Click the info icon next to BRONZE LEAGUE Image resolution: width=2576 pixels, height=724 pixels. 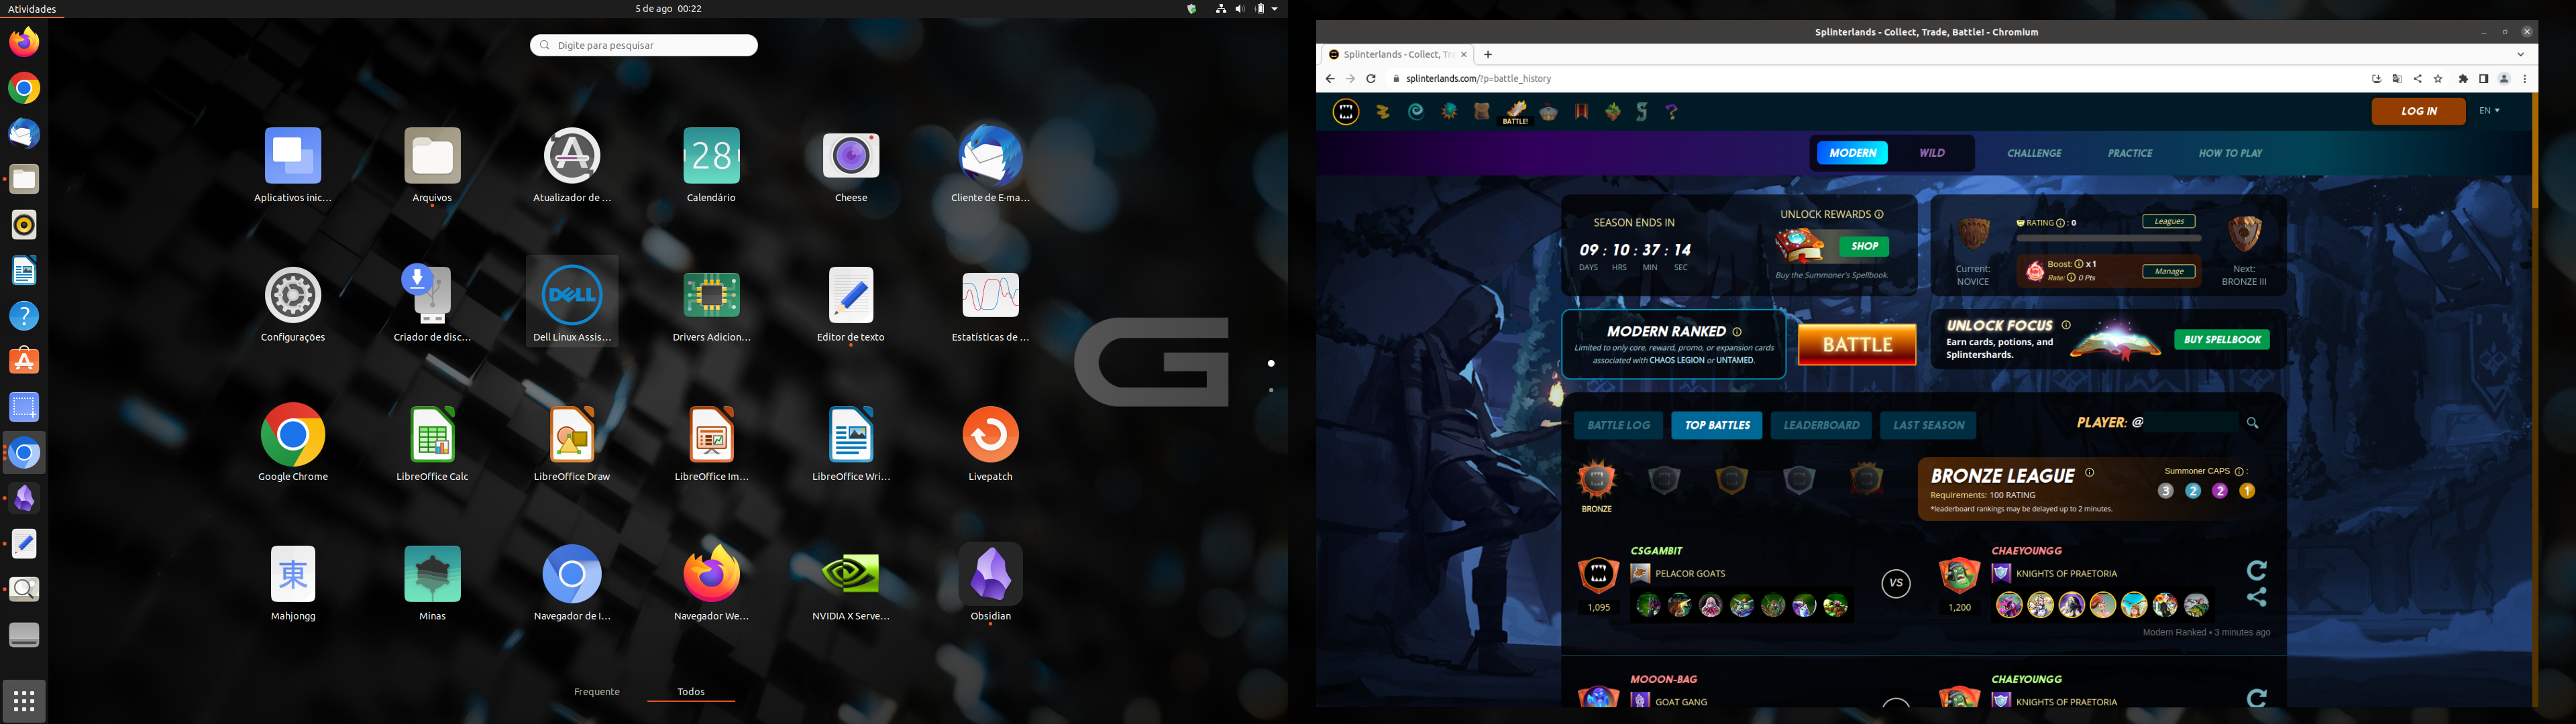[2089, 473]
